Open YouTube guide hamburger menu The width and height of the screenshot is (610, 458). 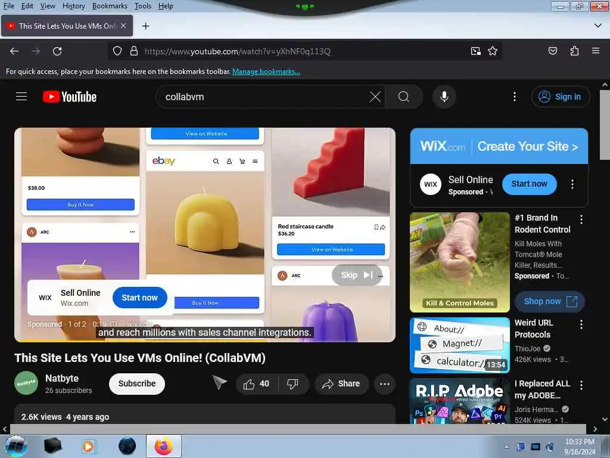pos(21,97)
